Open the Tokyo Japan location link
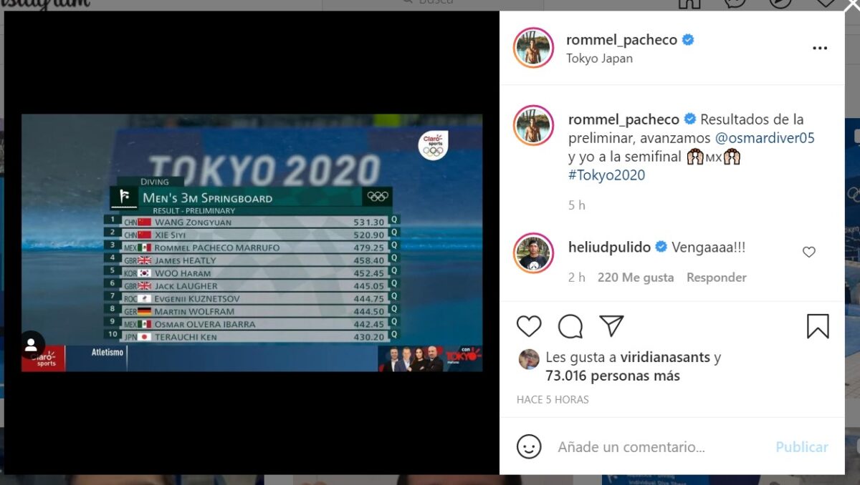 599,59
